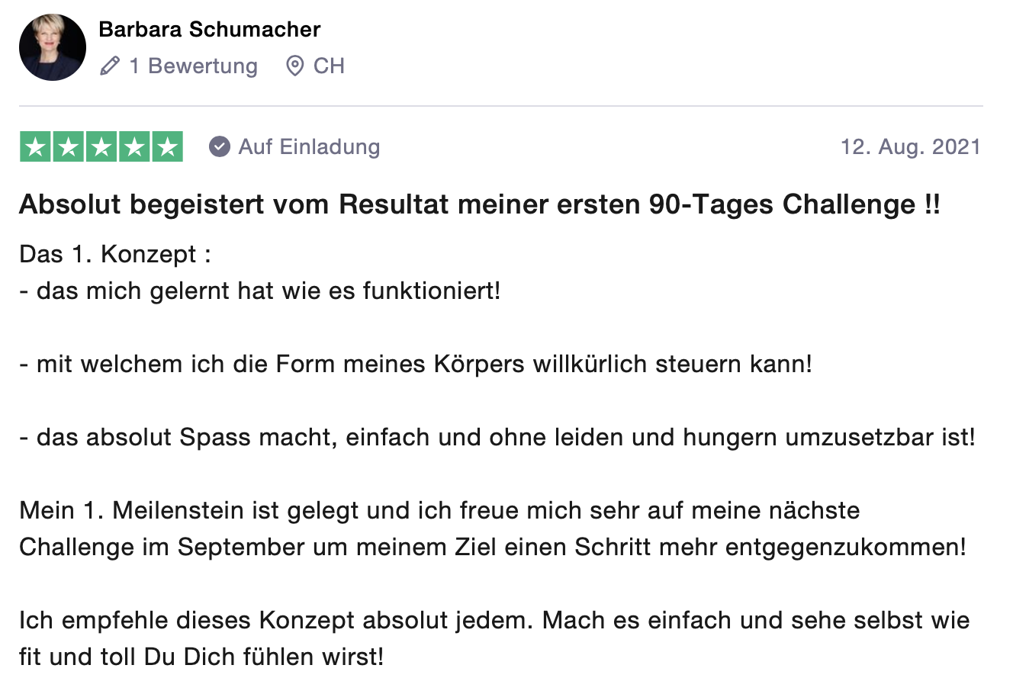Click the line 'Form meines Körpers'

[x=416, y=365]
